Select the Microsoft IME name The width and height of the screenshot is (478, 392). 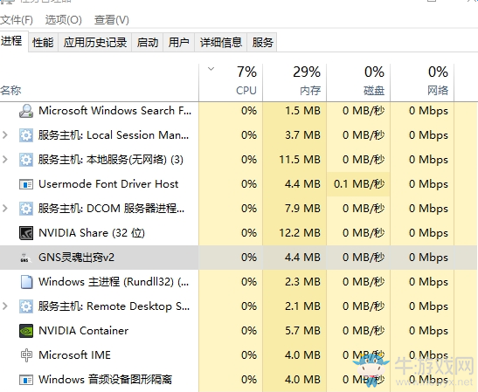tap(74, 355)
